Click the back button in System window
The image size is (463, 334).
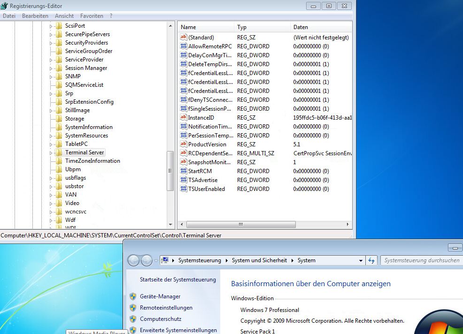[133, 260]
